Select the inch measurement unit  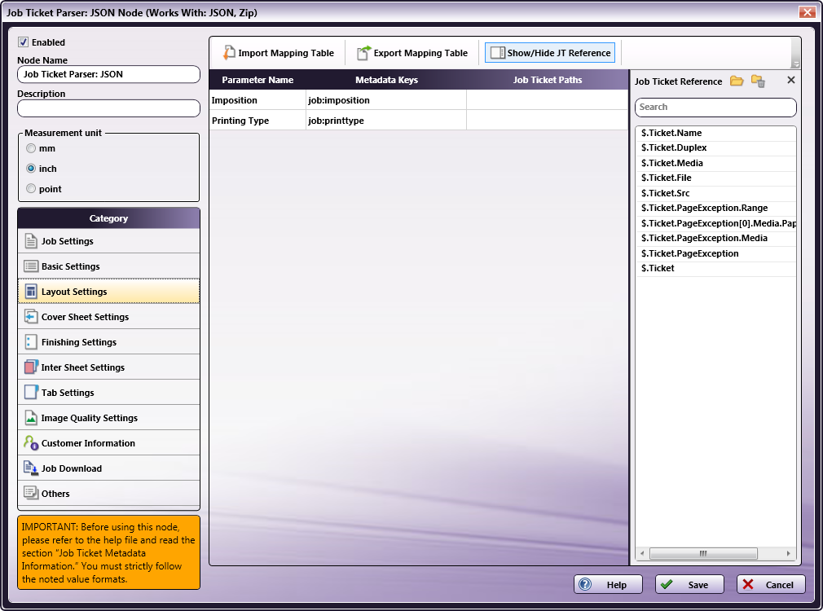click(x=31, y=169)
